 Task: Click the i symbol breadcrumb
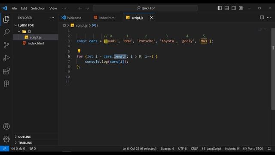point(95,25)
